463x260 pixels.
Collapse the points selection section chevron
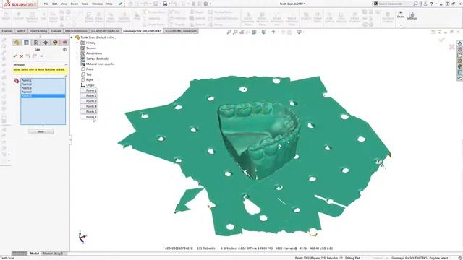(x=66, y=76)
